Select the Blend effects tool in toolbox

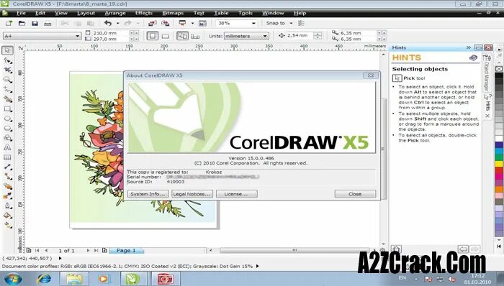click(x=7, y=186)
